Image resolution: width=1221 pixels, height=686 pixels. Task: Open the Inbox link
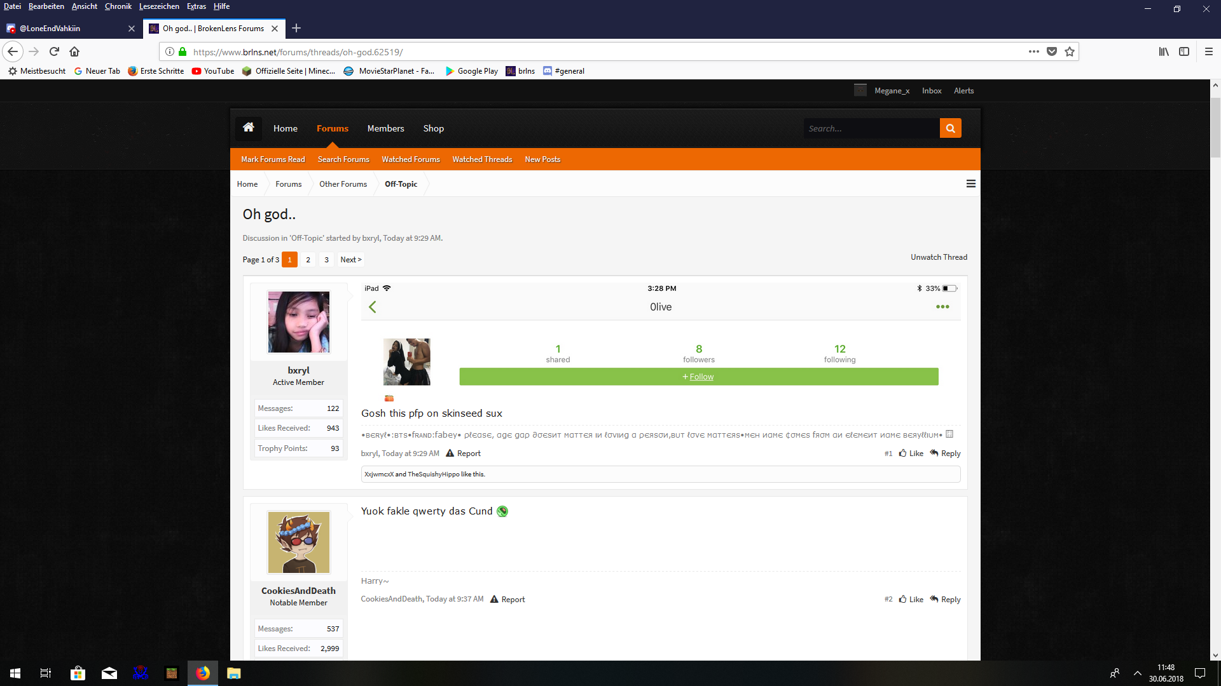click(x=932, y=91)
